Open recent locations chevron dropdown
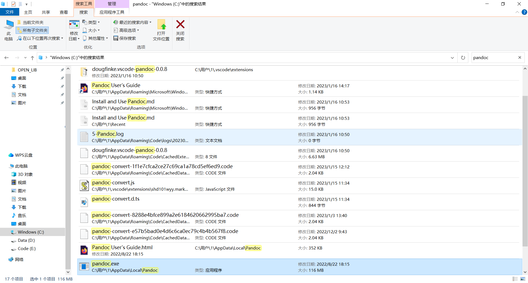The image size is (528, 283). (x=25, y=58)
